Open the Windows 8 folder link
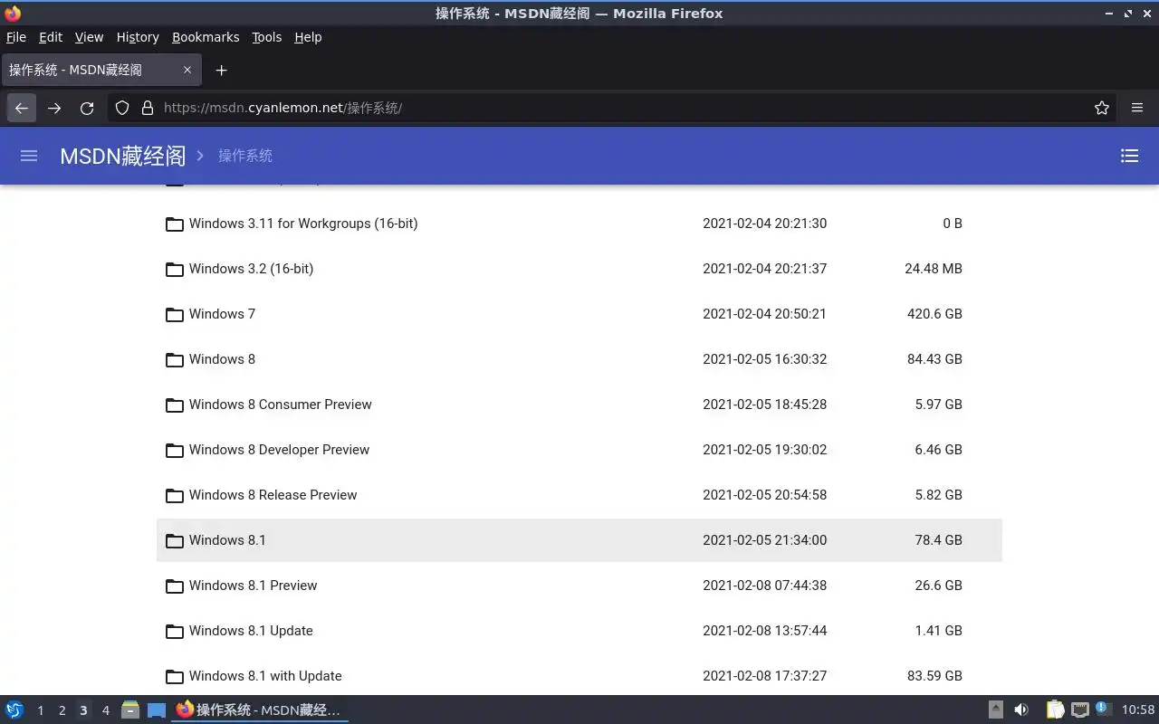Screen dimensions: 1159x724 click(222, 359)
